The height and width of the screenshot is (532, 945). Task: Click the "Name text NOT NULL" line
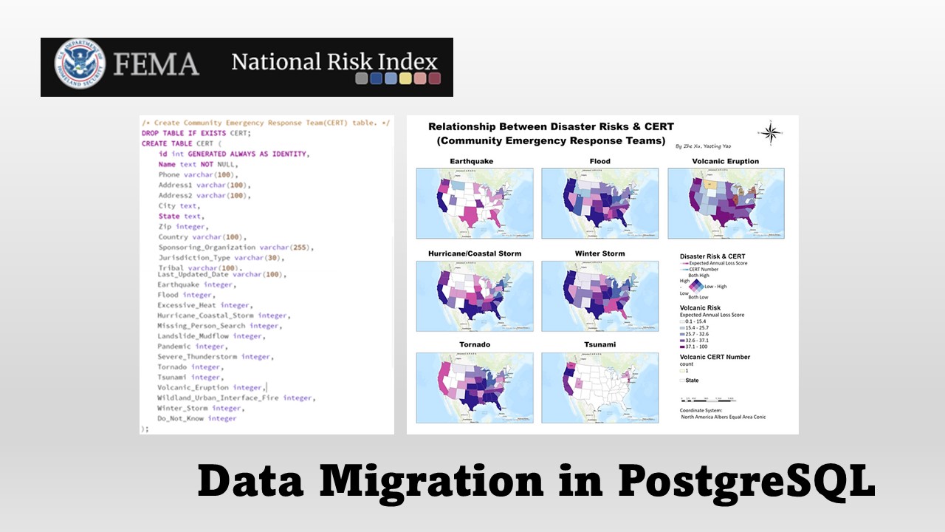click(x=198, y=164)
